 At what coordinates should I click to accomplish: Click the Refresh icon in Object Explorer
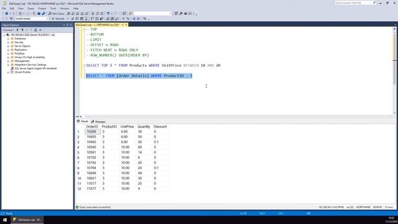35,30
